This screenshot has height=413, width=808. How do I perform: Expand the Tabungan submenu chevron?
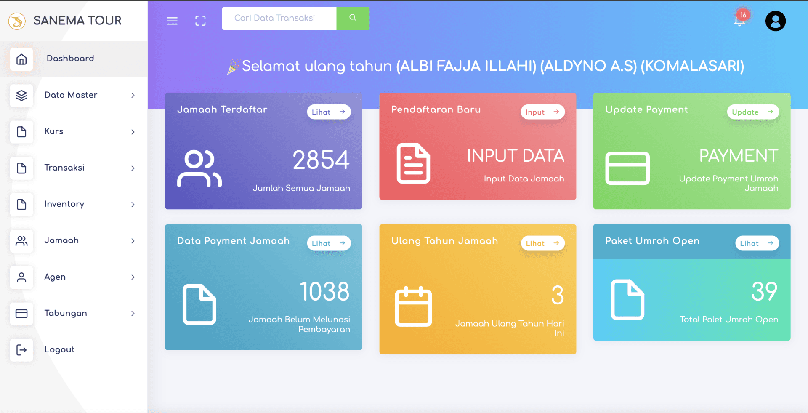[x=133, y=314]
